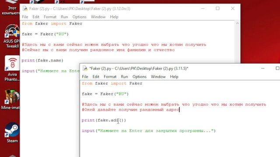280x157 pixels.
Task: Open Format menu in front Faker window
Action: point(110,77)
